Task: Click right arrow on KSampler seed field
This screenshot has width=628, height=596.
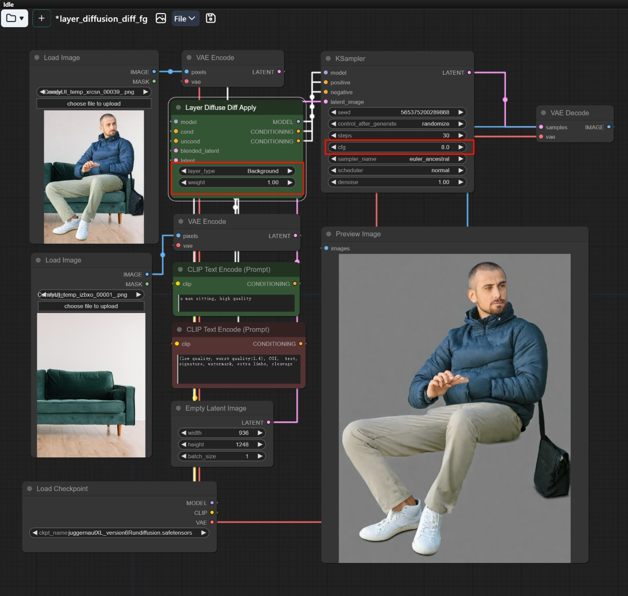Action: point(461,113)
